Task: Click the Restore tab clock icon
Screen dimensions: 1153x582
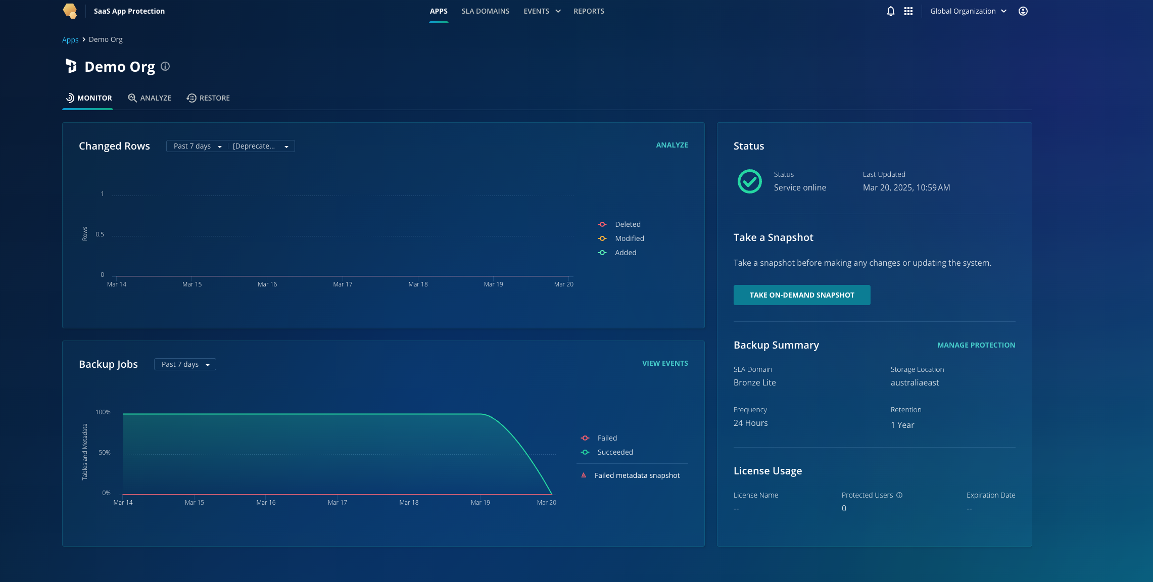Action: coord(191,98)
